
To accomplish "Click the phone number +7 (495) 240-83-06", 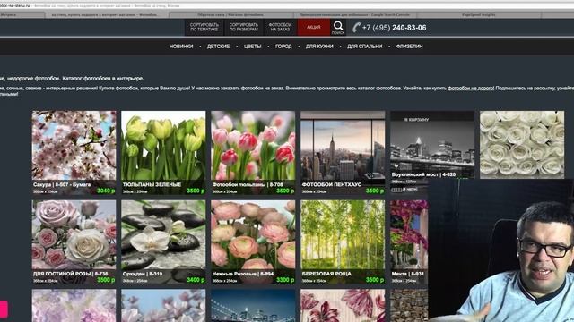I will tap(395, 28).
